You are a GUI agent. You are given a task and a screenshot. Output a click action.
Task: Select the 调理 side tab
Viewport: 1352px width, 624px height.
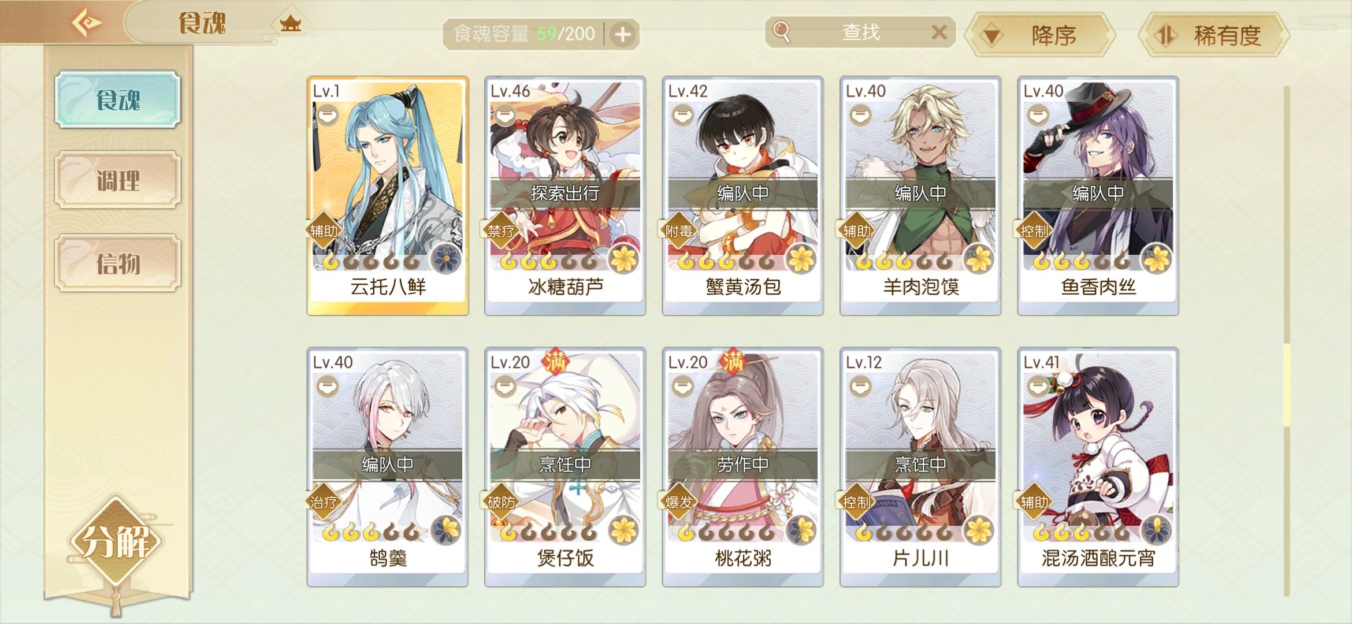click(x=118, y=180)
